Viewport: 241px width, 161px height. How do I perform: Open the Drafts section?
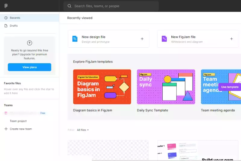click(30, 26)
